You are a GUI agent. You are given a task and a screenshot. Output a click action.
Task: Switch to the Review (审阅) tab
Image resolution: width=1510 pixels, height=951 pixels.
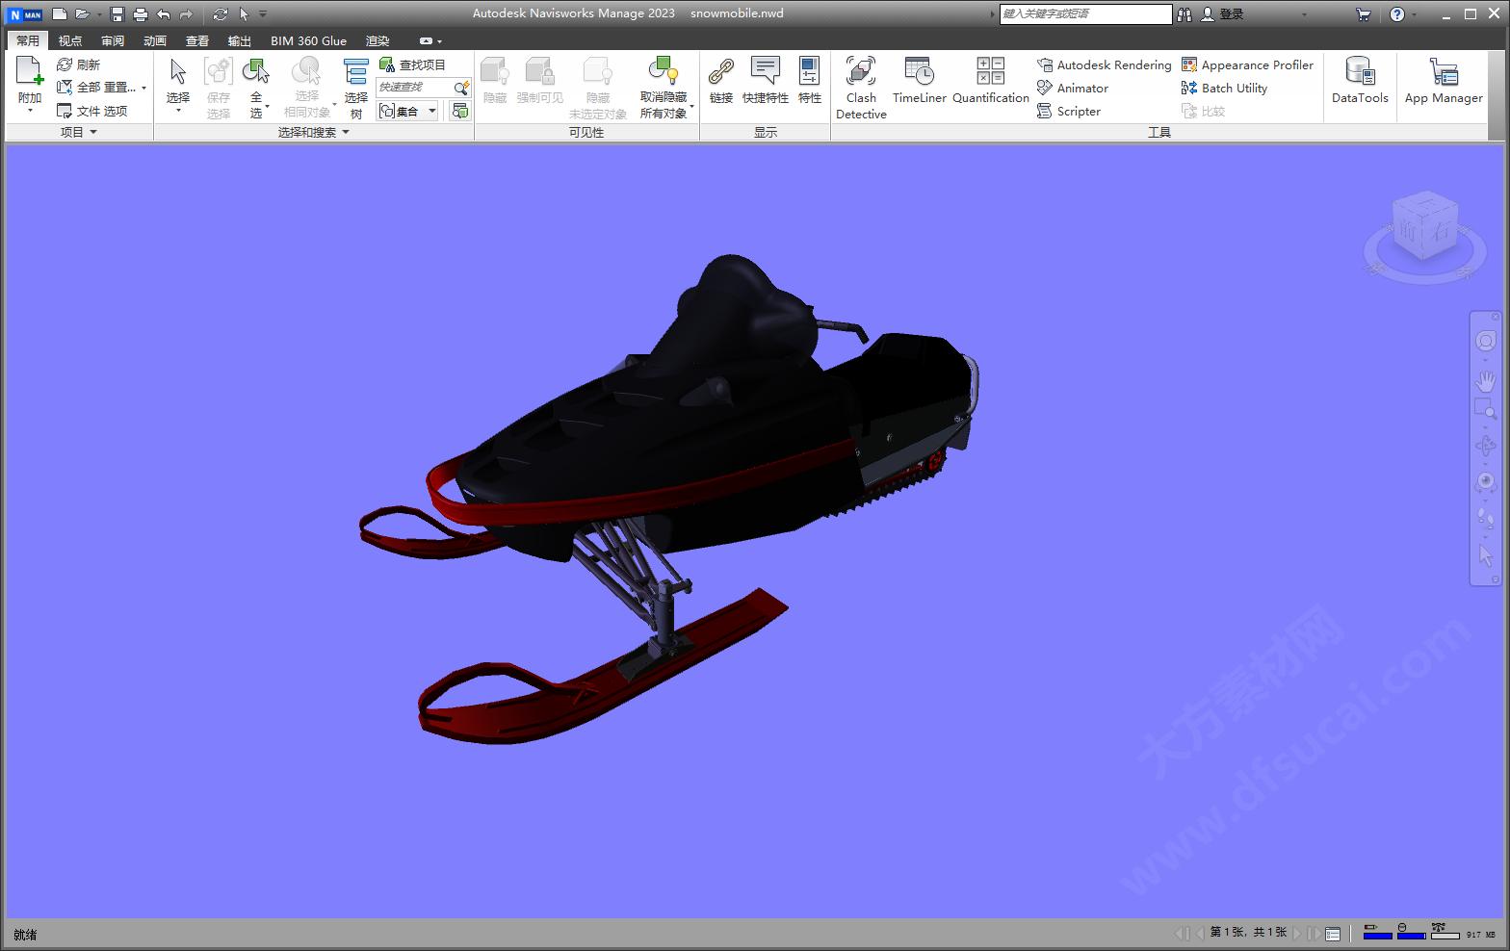pyautogui.click(x=113, y=40)
